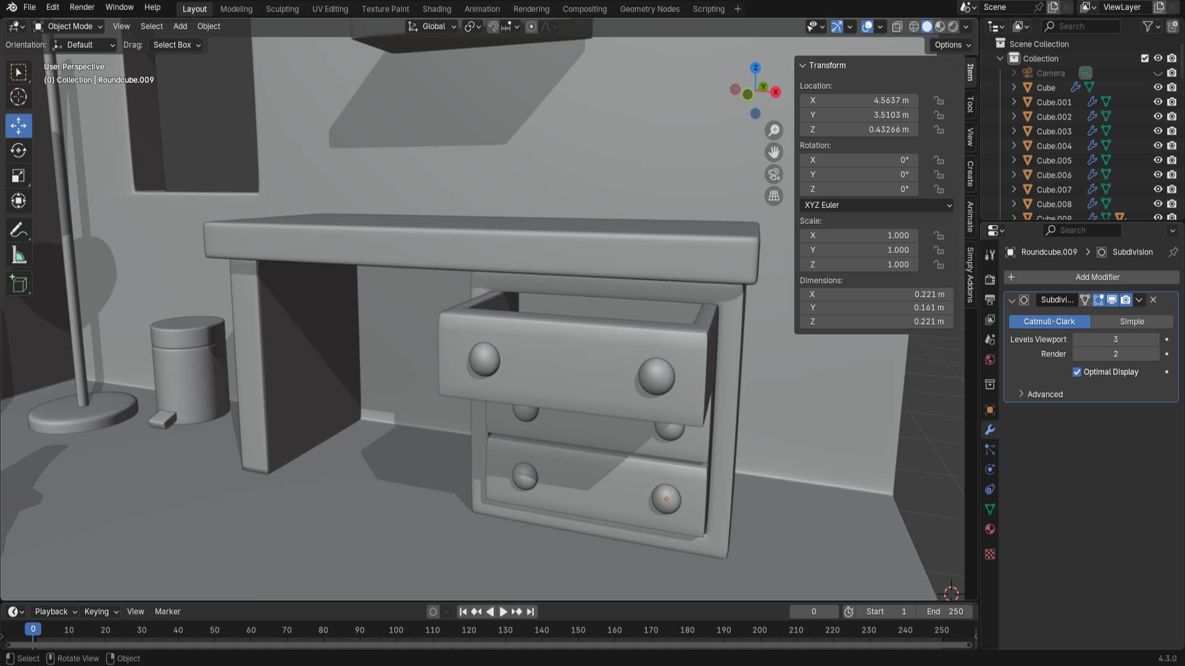Select the 3D Cursor tool
This screenshot has width=1185, height=666.
click(19, 97)
